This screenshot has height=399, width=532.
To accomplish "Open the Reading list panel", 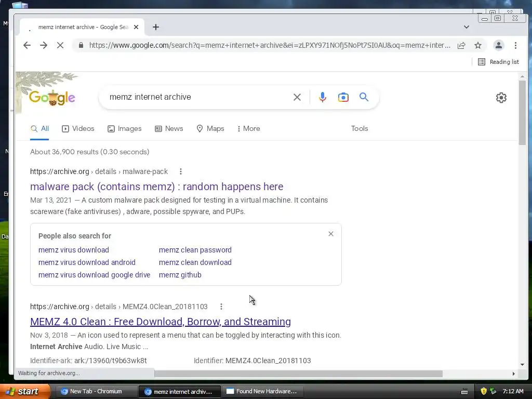I will pos(498,62).
